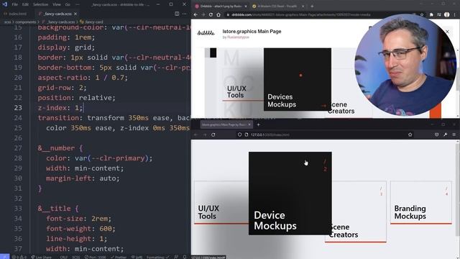
Task: Open the Go menu in VS Code
Action: 68,4
